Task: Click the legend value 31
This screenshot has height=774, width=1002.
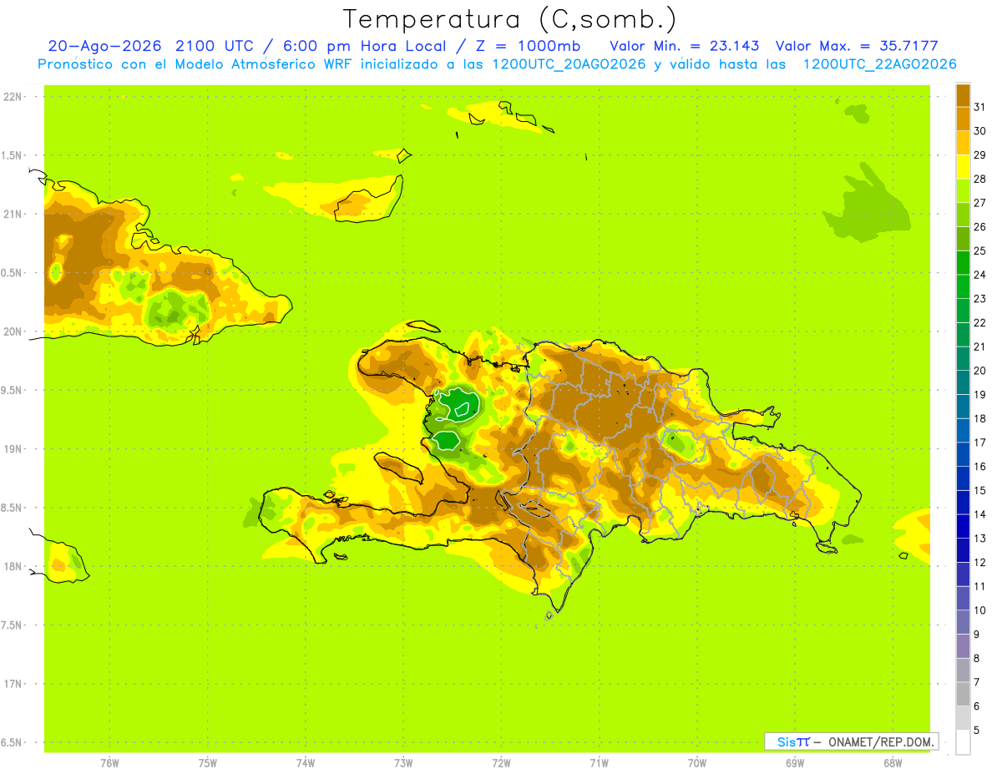Action: click(980, 107)
